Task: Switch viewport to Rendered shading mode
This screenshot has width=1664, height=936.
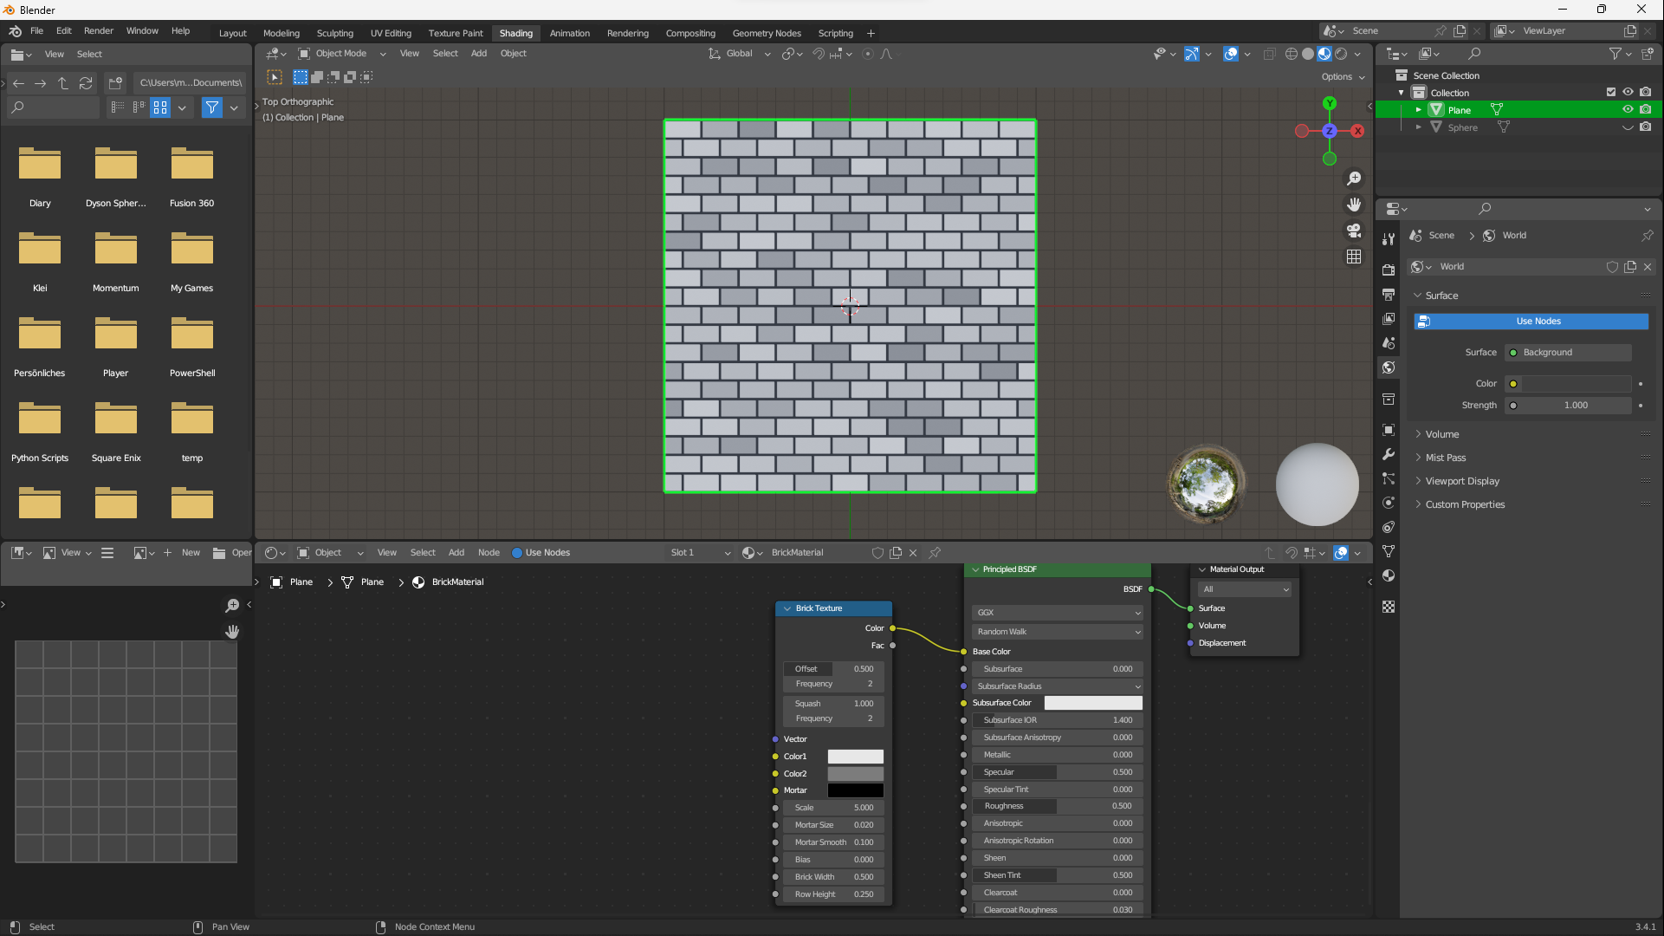Action: tap(1343, 54)
